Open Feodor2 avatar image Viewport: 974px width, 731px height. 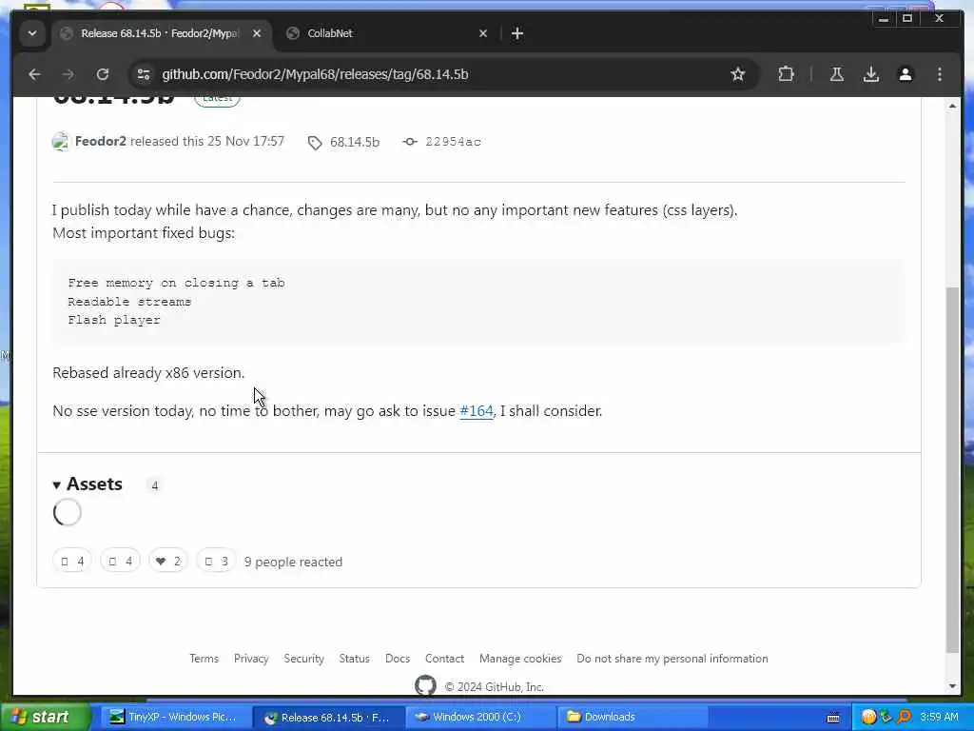pos(60,142)
